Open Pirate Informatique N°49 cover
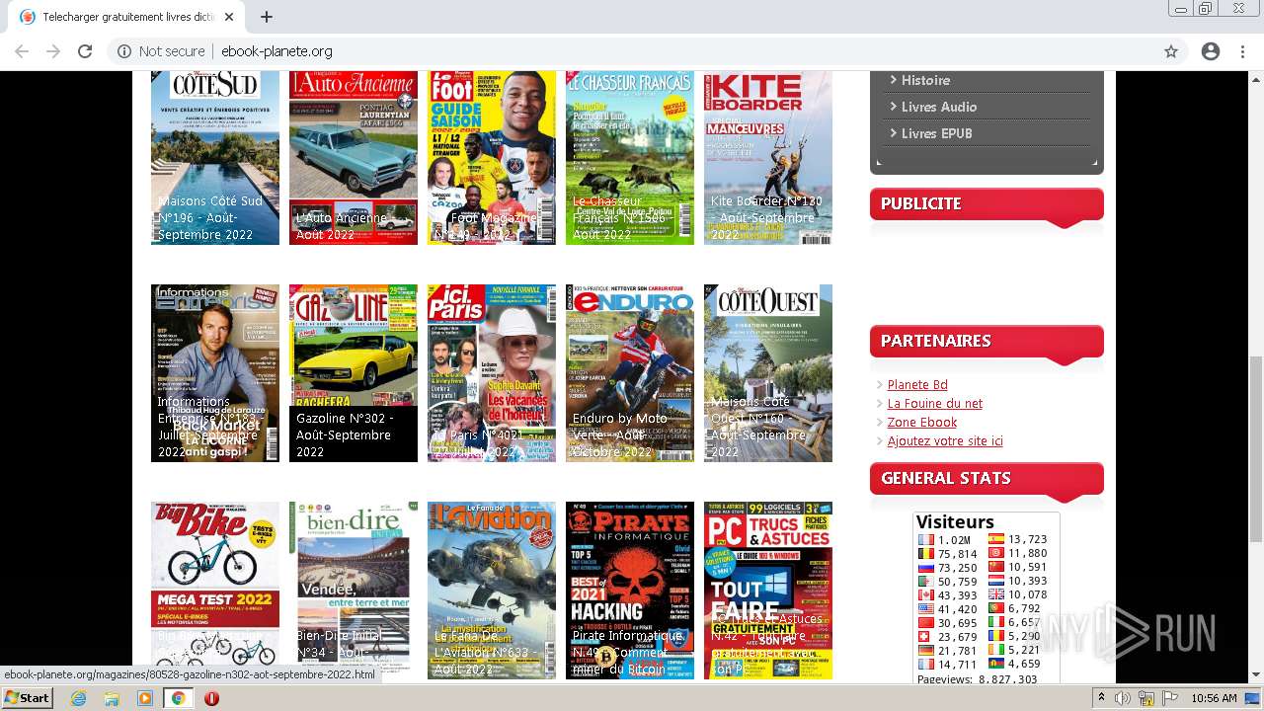Viewport: 1264px width, 711px height. click(x=630, y=591)
